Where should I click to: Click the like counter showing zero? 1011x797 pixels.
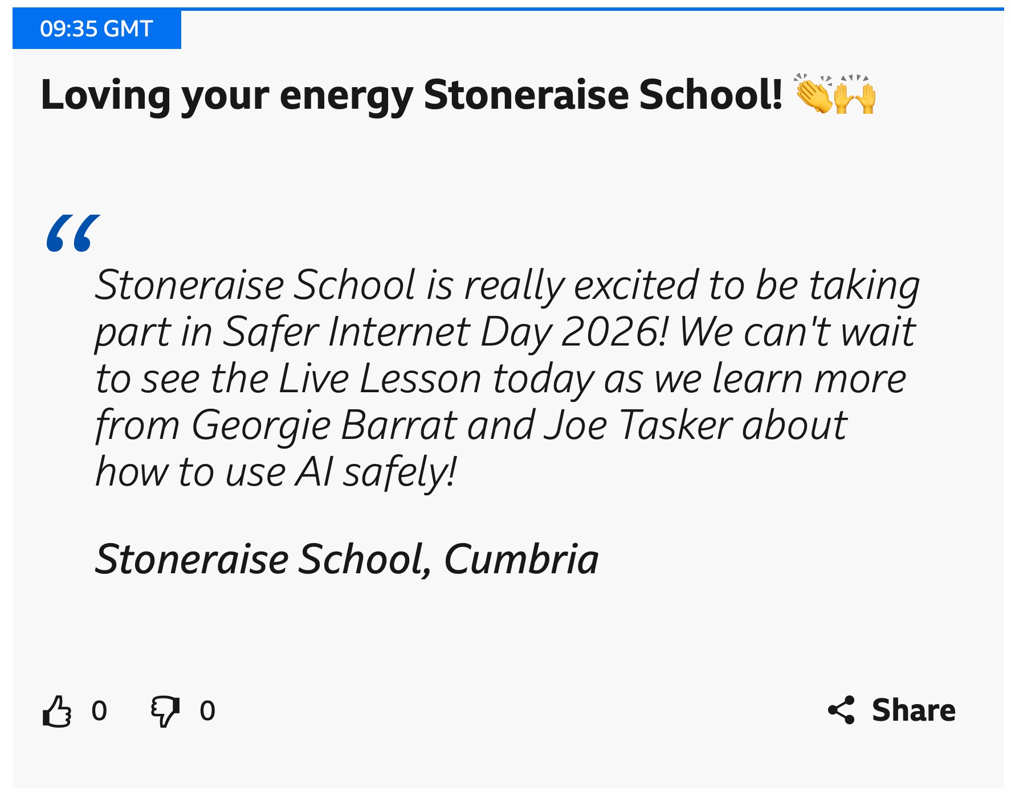[x=100, y=709]
